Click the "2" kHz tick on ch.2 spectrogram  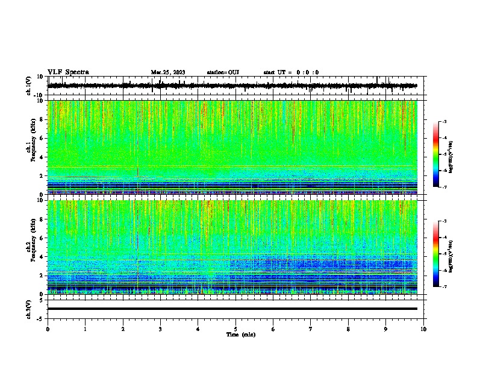pos(43,276)
